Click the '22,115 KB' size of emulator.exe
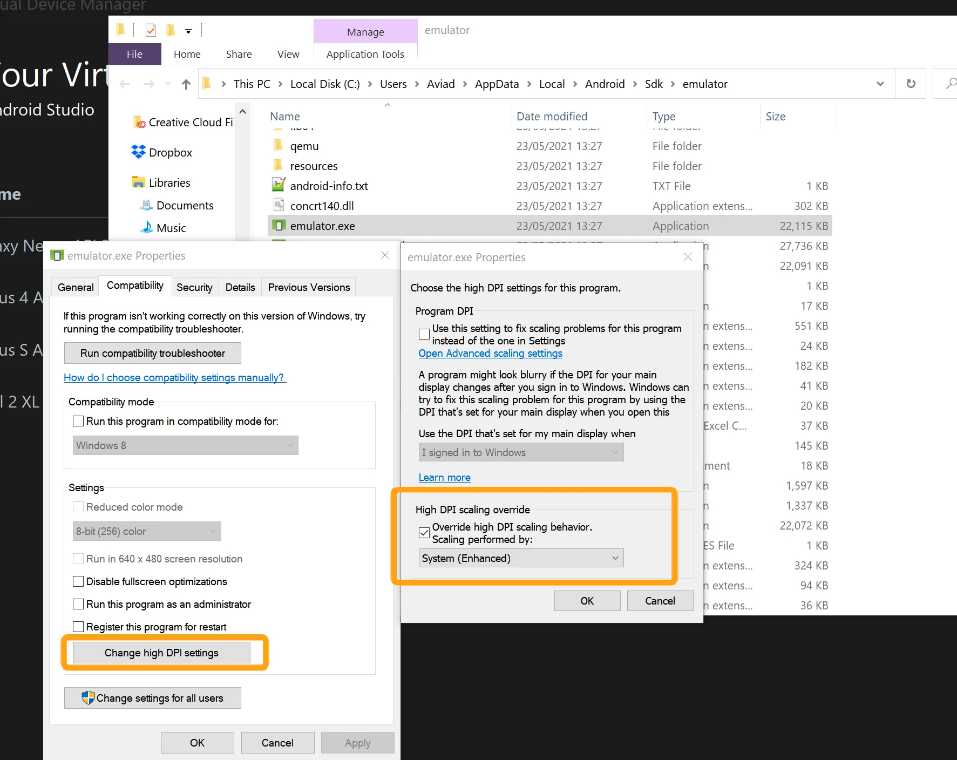The image size is (957, 760). coord(804,226)
